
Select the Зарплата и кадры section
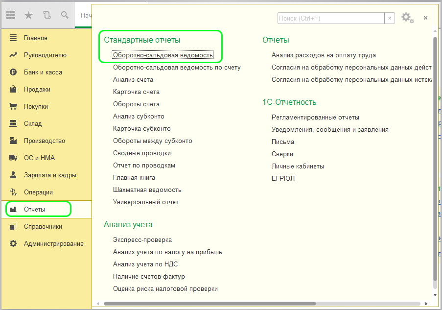coord(49,175)
